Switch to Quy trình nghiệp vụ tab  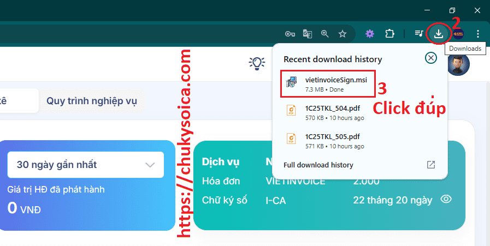pos(92,101)
